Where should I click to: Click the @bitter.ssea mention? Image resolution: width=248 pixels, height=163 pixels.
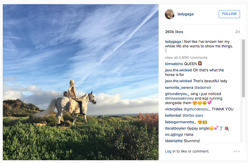193,116
